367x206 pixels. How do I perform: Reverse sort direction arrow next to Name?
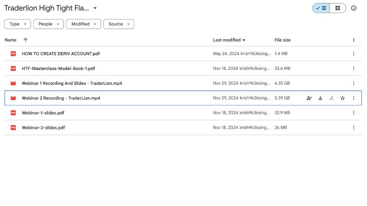tap(26, 40)
